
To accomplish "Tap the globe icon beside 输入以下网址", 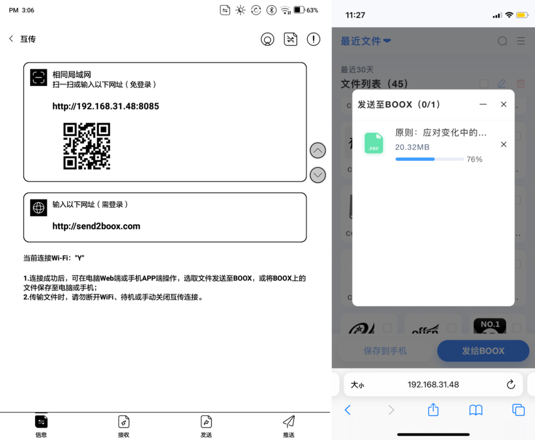I will [39, 208].
